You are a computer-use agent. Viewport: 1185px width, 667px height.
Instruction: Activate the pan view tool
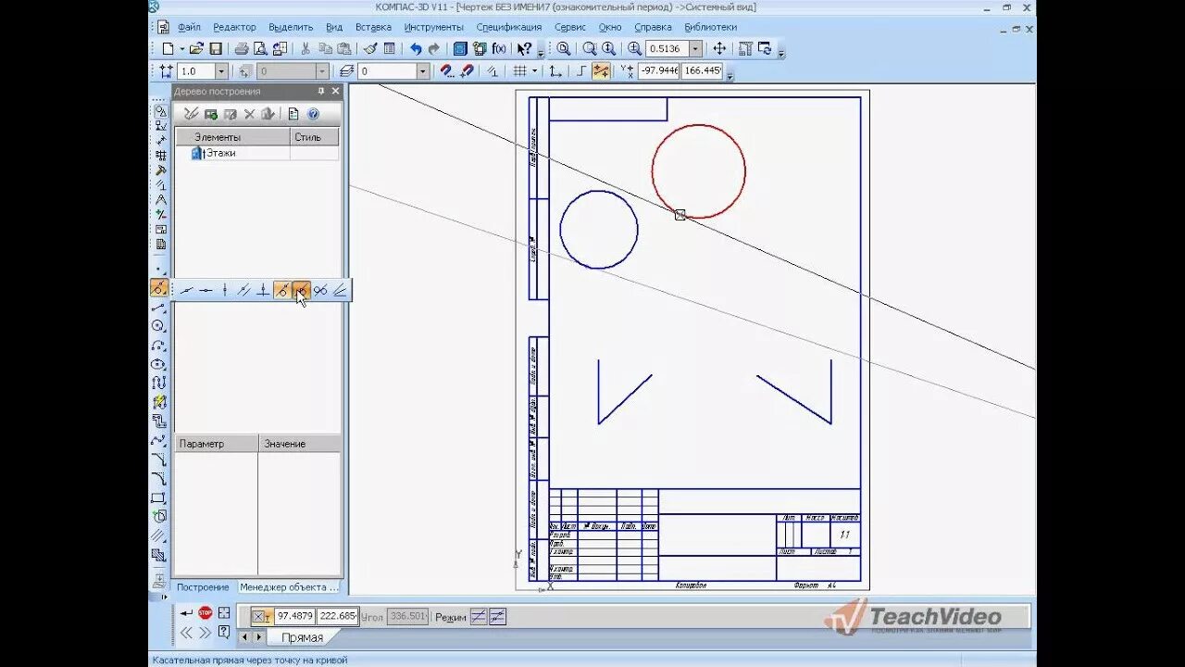click(x=719, y=48)
